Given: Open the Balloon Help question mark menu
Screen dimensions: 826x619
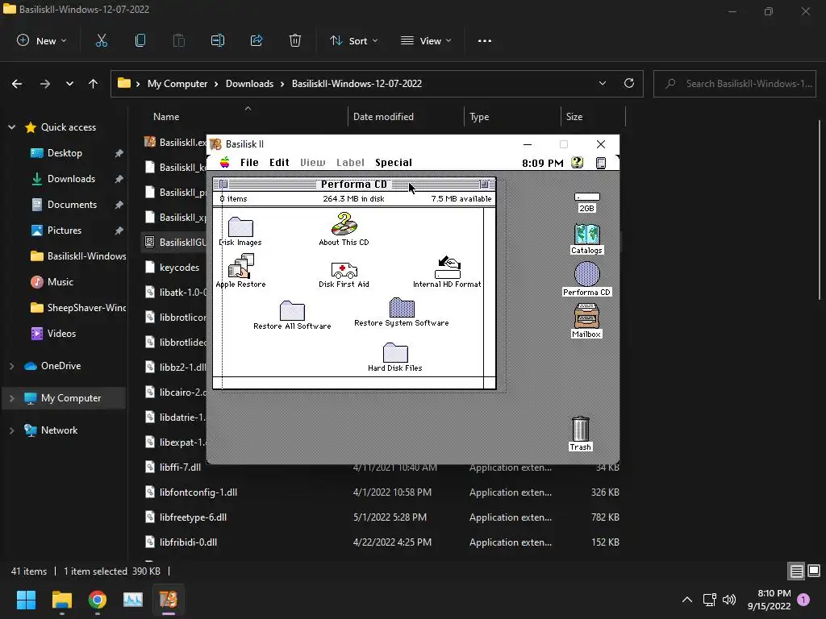Looking at the screenshot, I should point(578,163).
